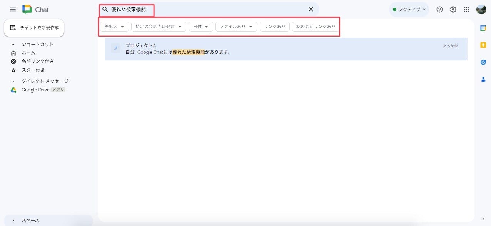
Task: Click チャットを新規作成 button
Action: (34, 28)
